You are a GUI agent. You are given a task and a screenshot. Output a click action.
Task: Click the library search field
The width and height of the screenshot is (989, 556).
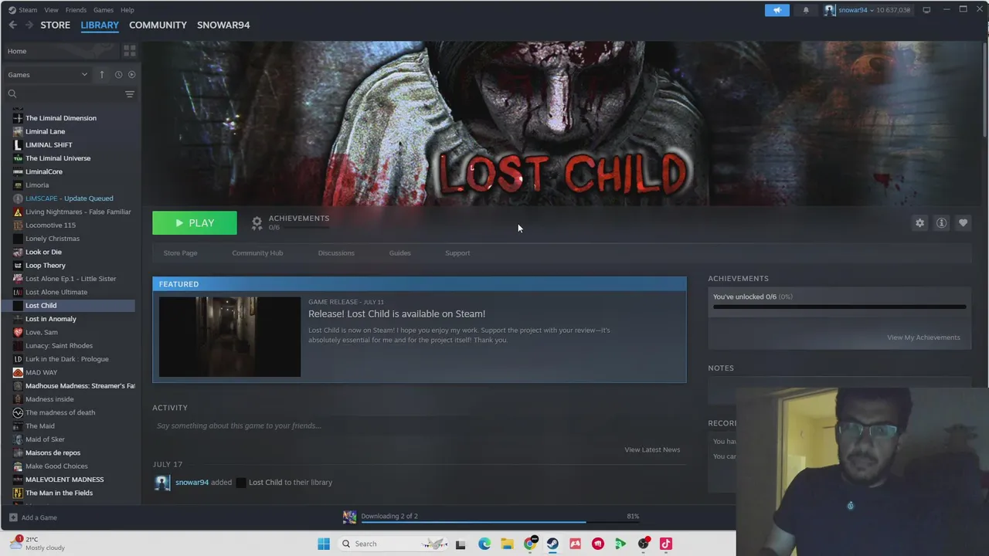63,94
